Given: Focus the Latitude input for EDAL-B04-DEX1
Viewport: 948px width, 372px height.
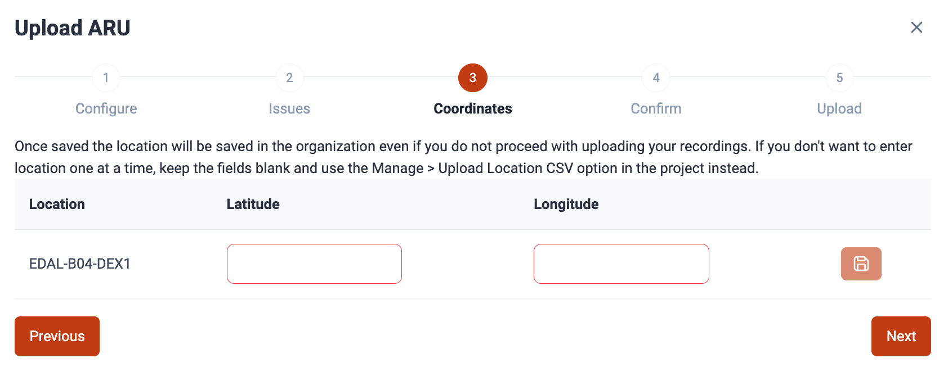Looking at the screenshot, I should point(314,264).
